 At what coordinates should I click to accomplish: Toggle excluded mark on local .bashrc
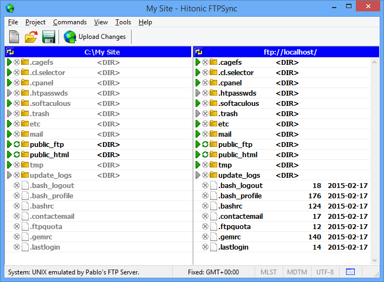coord(17,206)
